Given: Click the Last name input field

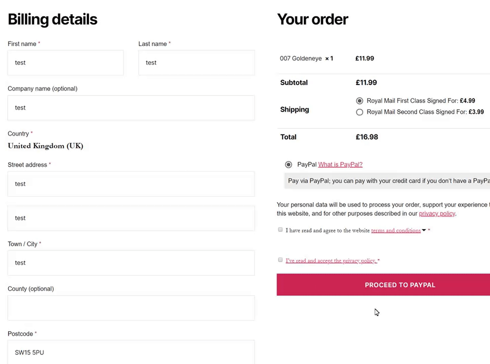Looking at the screenshot, I should pos(196,63).
